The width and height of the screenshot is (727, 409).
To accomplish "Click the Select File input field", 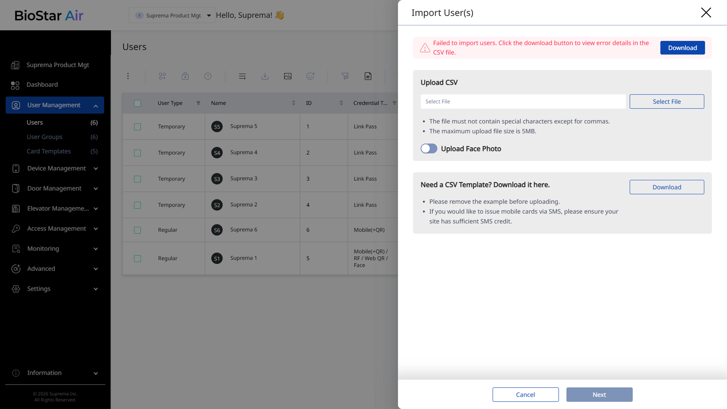I will [523, 101].
